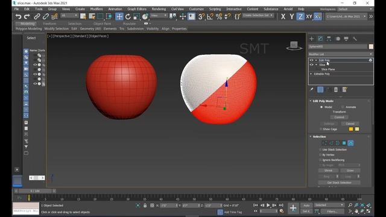Select the Model radio button
Image resolution: width=386 pixels, height=217 pixels.
point(321,107)
